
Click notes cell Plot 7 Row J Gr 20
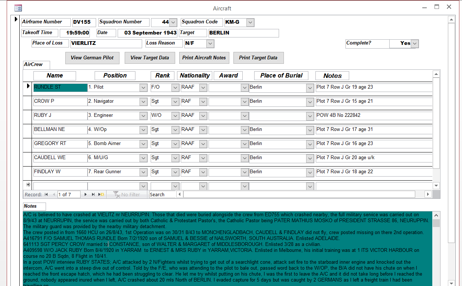[x=374, y=158]
